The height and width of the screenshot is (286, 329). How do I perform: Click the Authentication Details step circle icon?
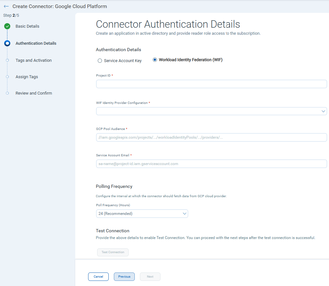(x=7, y=43)
